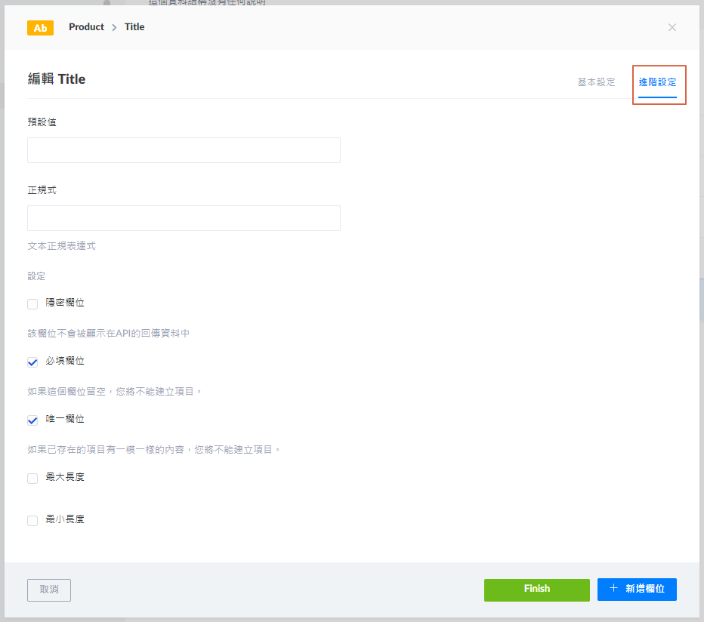Uncheck the 必填欄位 checkbox
Viewport: 704px width, 622px height.
(32, 362)
